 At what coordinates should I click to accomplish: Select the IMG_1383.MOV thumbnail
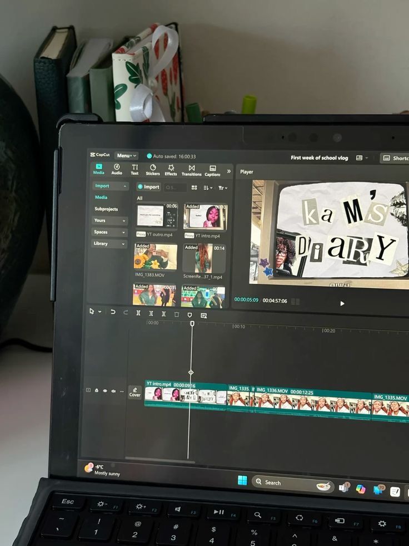156,257
